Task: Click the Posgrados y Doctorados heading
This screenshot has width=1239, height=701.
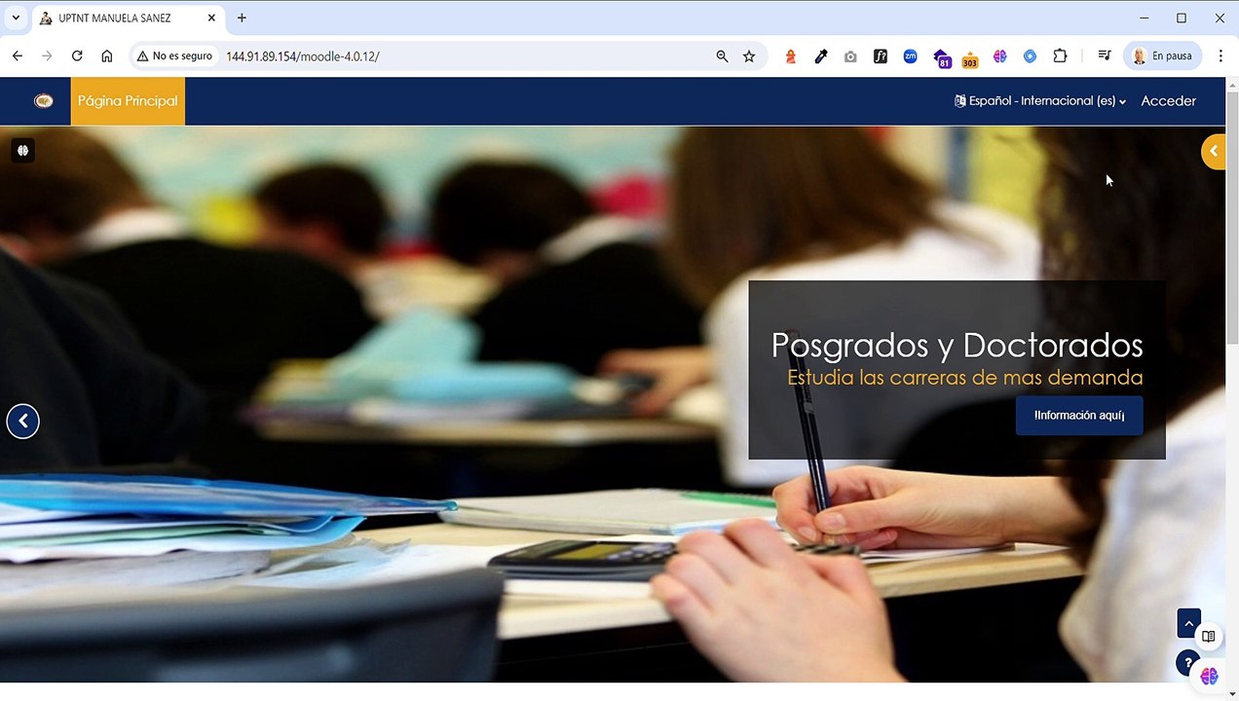Action: coord(957,345)
